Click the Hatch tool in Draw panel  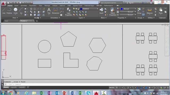pos(25,15)
